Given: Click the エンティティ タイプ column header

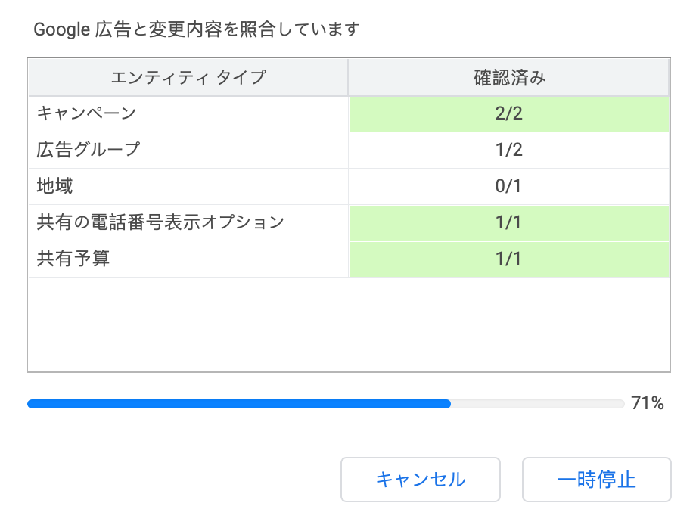Looking at the screenshot, I should 188,76.
